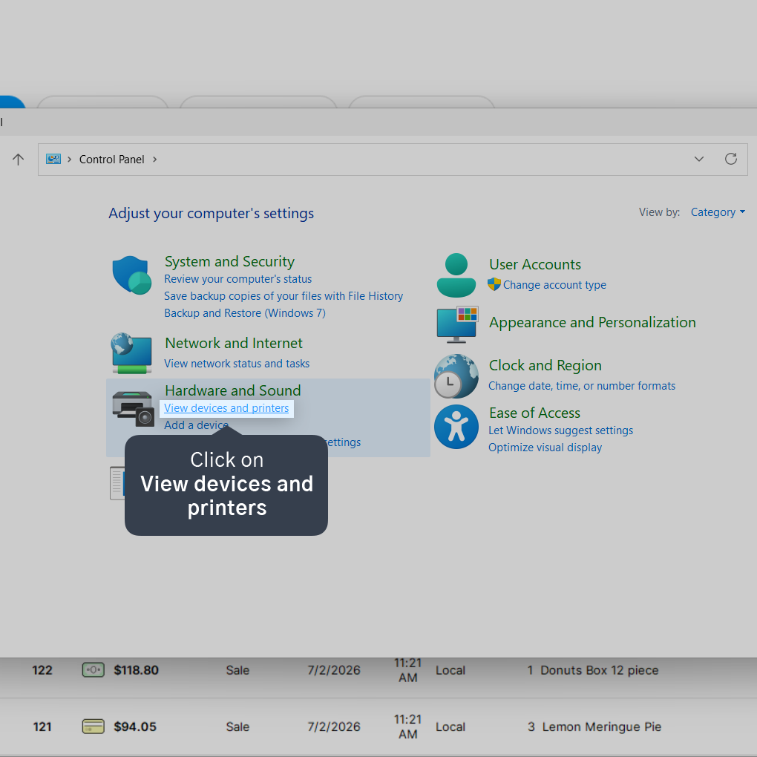This screenshot has width=757, height=757.
Task: Click the Appearance and Personalization monitor icon
Action: [456, 324]
